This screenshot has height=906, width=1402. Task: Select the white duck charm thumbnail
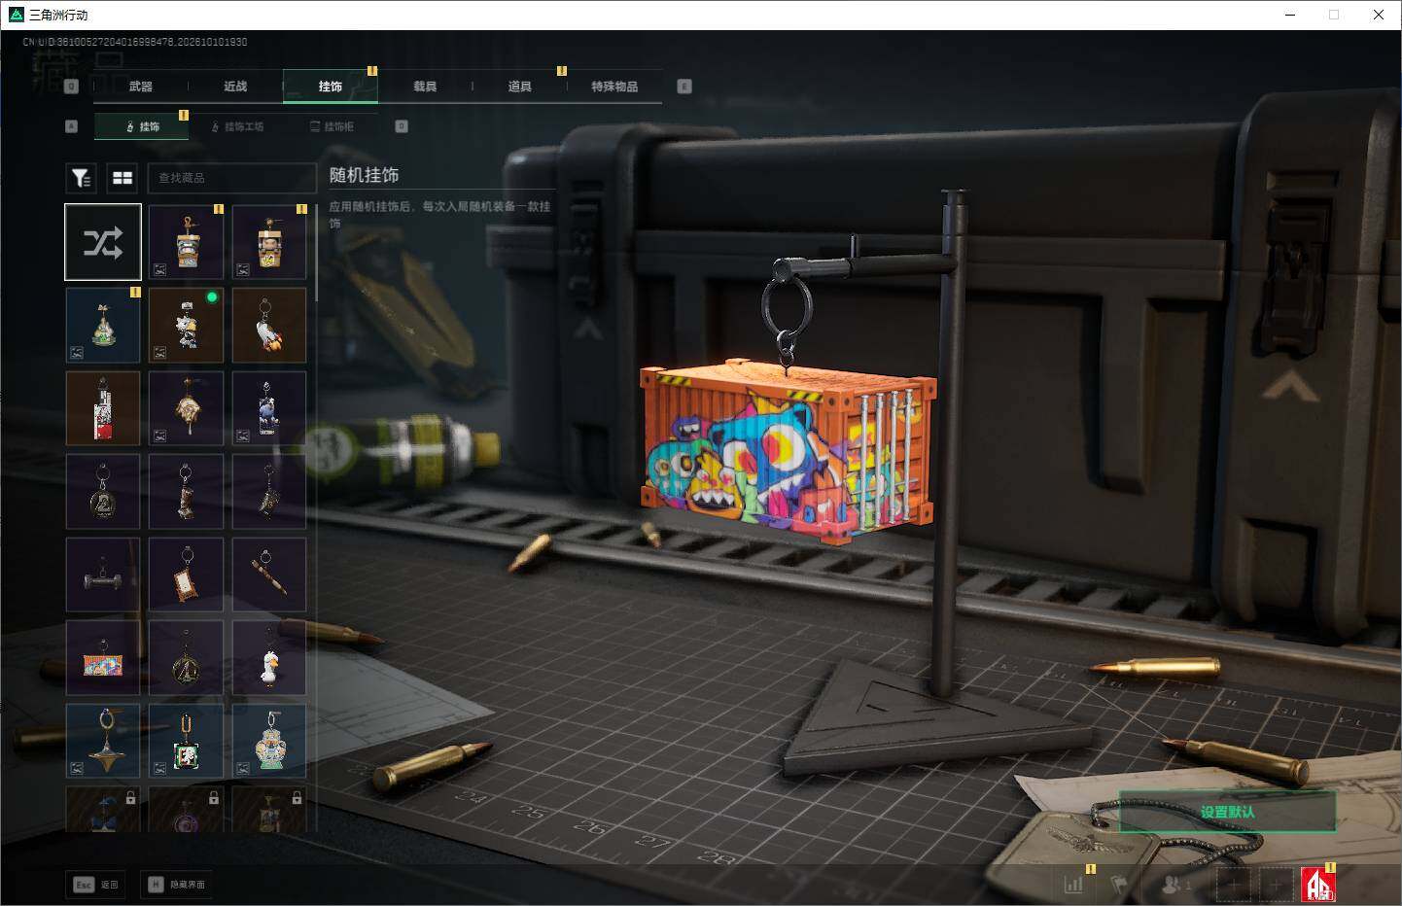point(269,659)
